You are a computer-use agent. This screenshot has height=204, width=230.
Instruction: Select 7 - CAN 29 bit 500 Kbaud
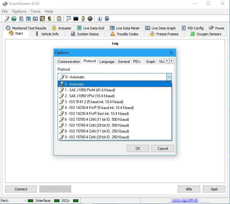tap(115, 125)
